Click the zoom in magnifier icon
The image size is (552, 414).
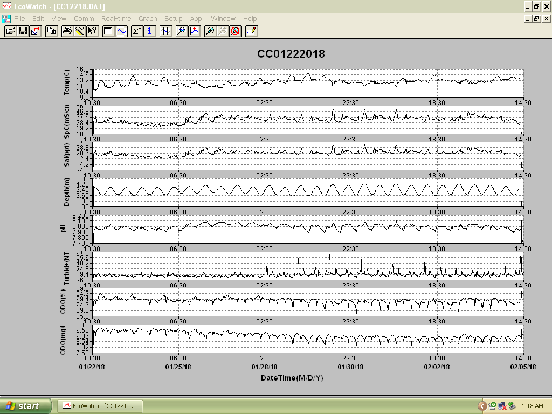click(210, 31)
